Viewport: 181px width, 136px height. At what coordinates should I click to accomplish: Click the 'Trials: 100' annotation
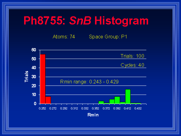pyautogui.click(x=132, y=56)
